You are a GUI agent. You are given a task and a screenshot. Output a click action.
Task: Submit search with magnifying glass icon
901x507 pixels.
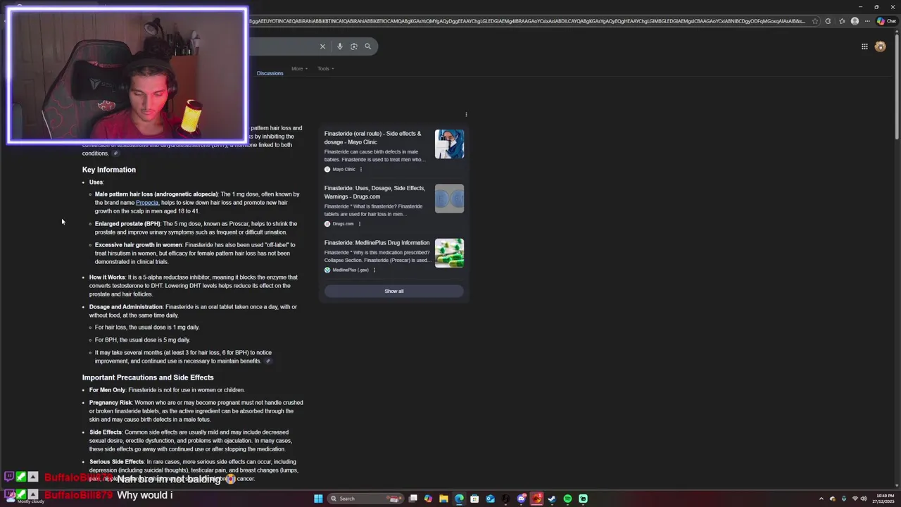(367, 46)
